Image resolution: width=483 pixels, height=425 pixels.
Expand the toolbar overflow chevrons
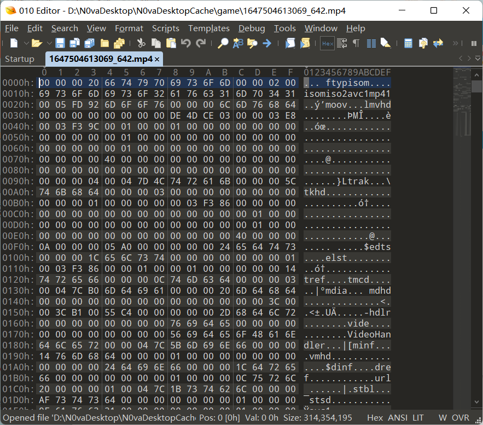tap(455, 43)
